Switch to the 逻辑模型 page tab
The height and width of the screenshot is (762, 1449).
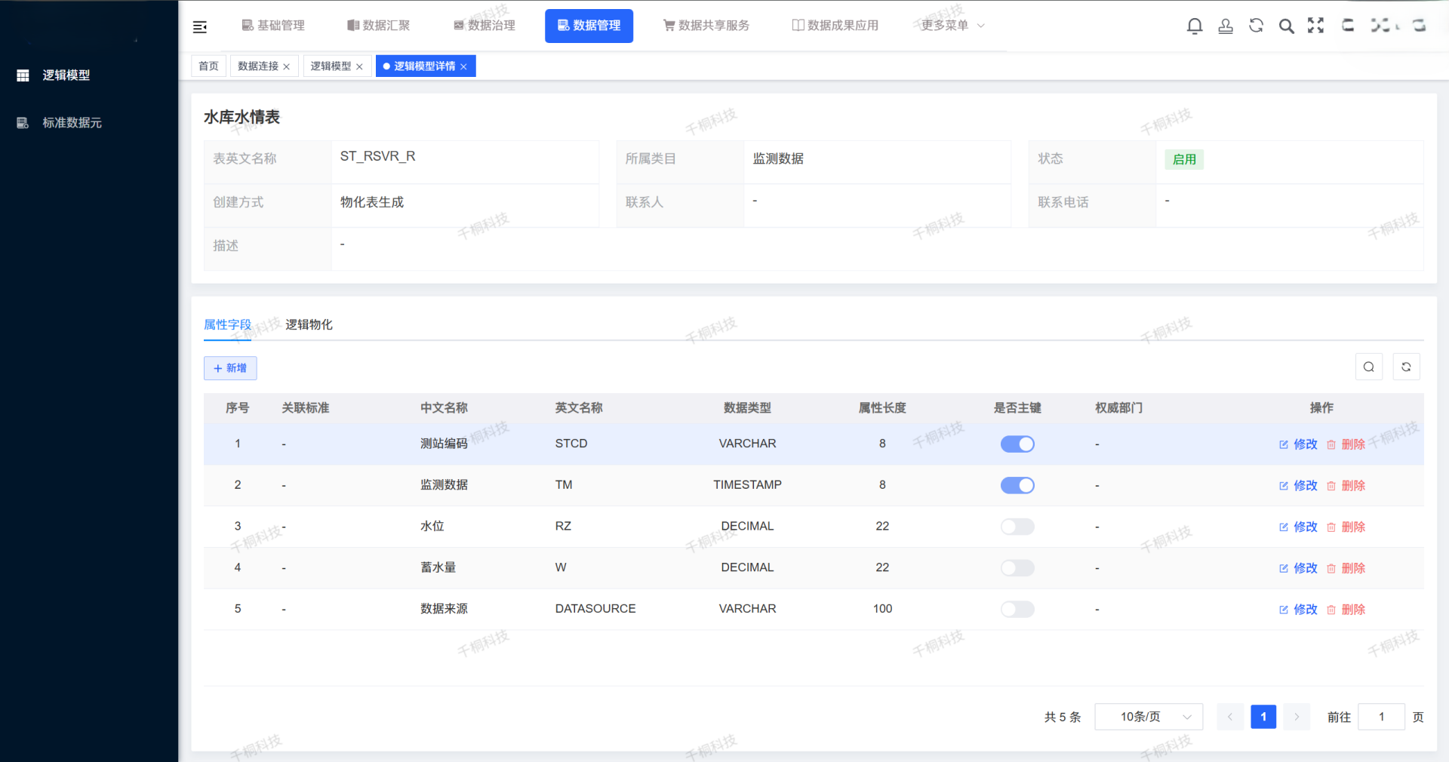click(331, 66)
